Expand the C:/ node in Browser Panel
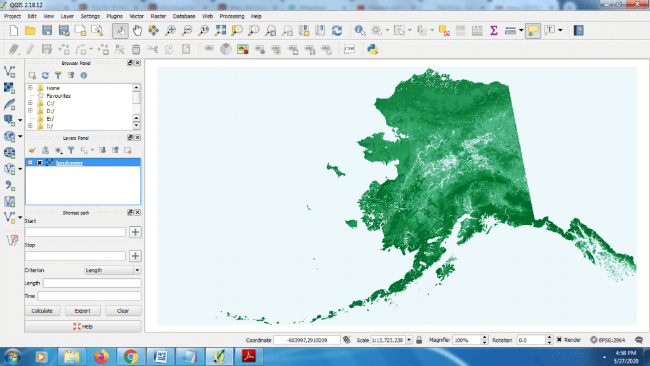The height and width of the screenshot is (366, 650). 30,103
